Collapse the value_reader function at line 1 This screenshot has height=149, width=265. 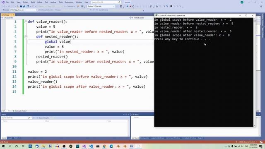(26, 22)
